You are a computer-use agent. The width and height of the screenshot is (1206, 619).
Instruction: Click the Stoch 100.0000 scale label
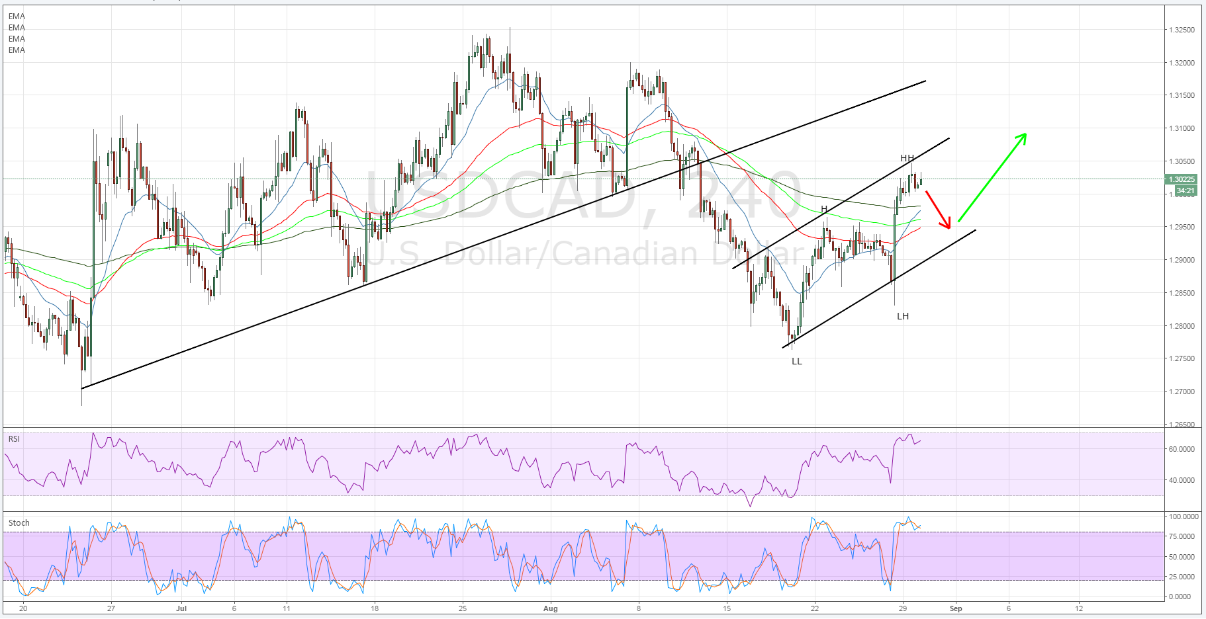coord(1183,516)
